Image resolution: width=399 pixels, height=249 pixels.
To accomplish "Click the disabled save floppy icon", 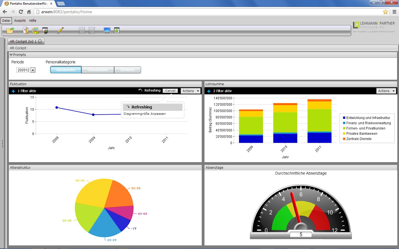I will (82, 30).
